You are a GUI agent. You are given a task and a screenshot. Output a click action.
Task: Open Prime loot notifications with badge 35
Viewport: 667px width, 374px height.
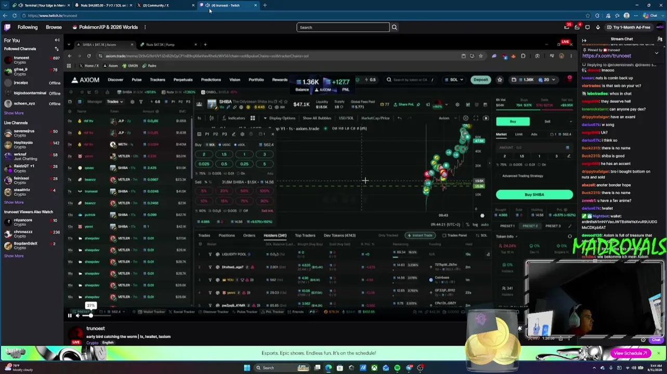point(567,27)
